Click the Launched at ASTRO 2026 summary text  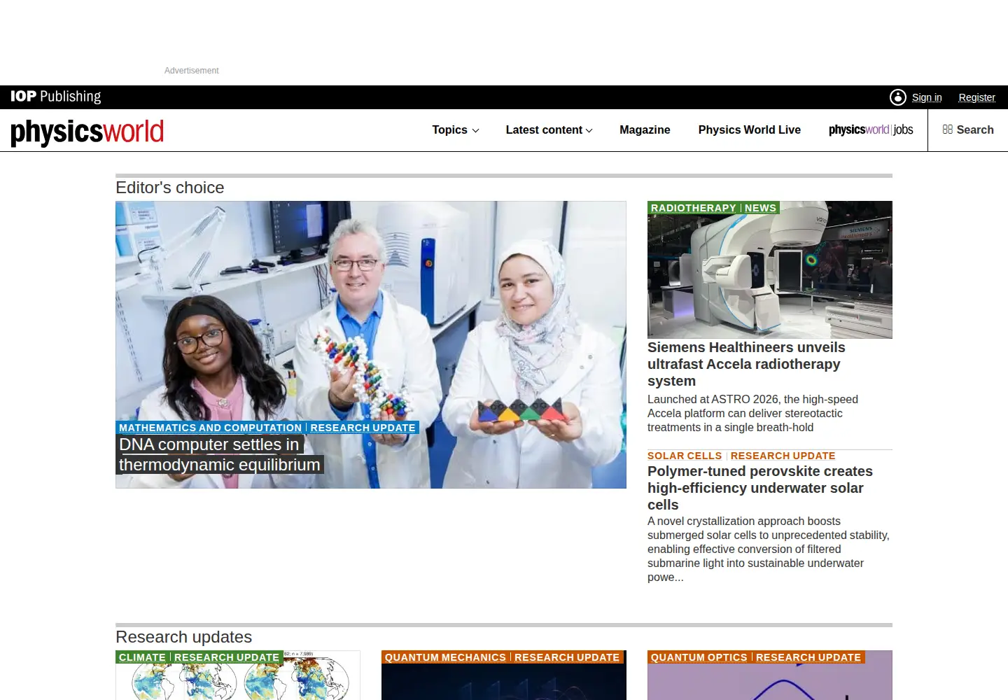[x=752, y=413]
